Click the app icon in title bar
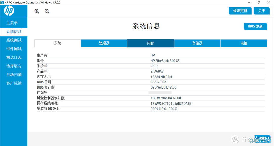This screenshot has height=146, width=274. [2, 3]
